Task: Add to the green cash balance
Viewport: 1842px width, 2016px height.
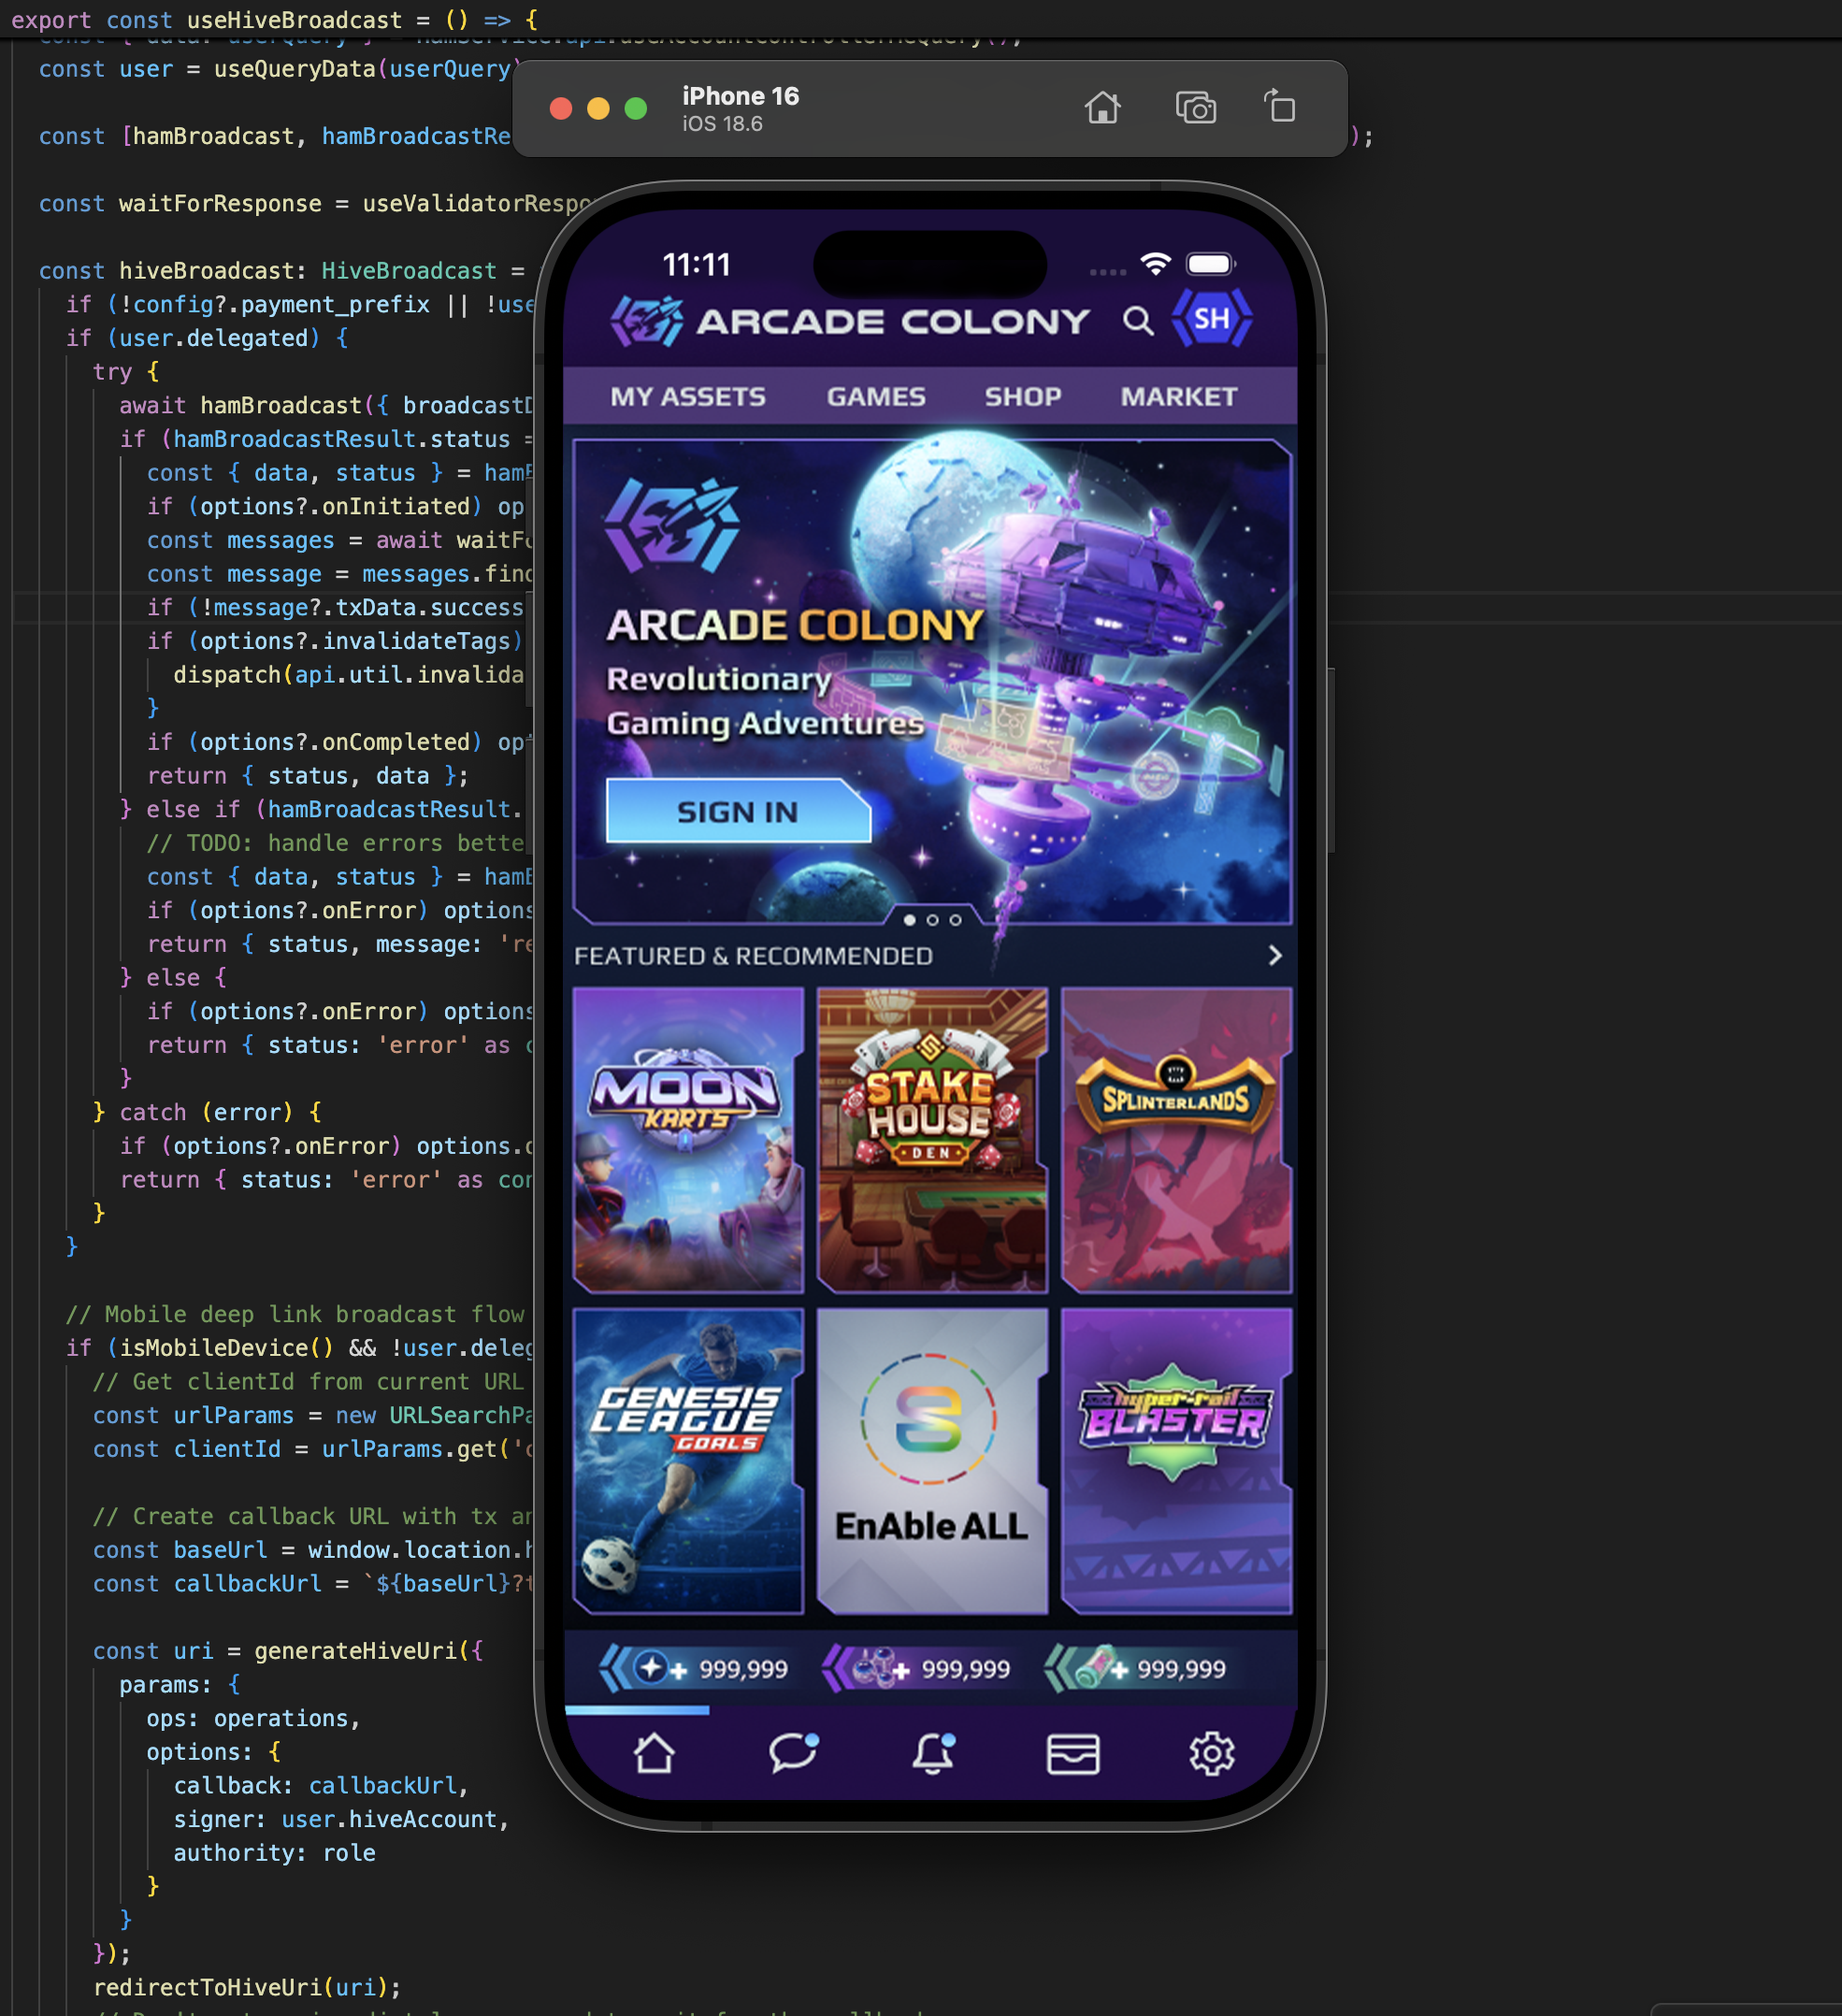Action: [x=1118, y=1670]
